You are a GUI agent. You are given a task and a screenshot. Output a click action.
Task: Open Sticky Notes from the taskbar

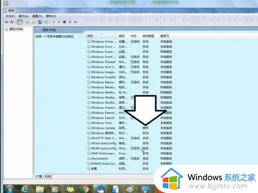70,189
